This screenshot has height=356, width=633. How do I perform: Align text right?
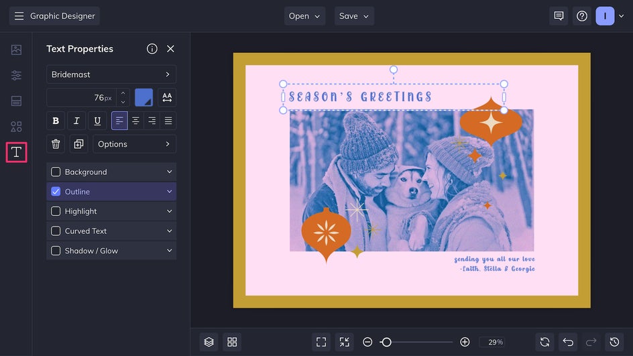pos(152,121)
